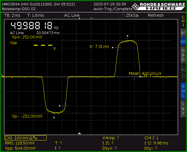Toggle the INV invert channel option
Screen dimensions: 187x152
point(183,109)
